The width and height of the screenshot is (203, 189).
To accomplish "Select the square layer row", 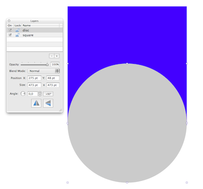I will tap(35, 35).
